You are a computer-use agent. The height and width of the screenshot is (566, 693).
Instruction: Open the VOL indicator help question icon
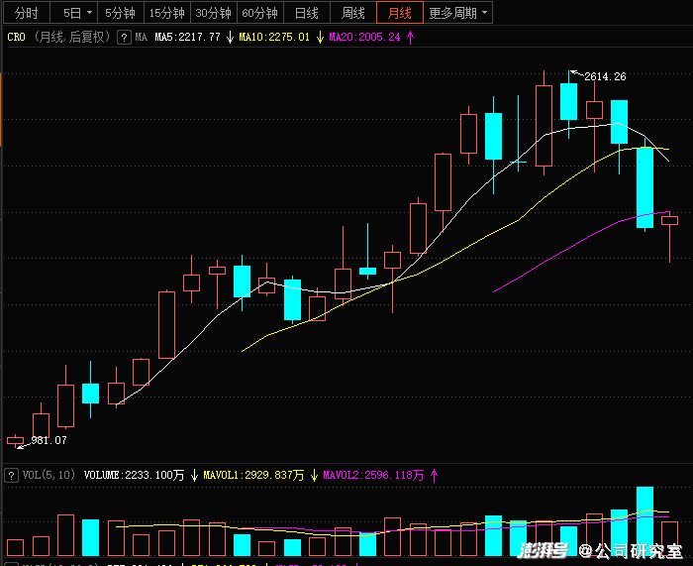point(12,476)
